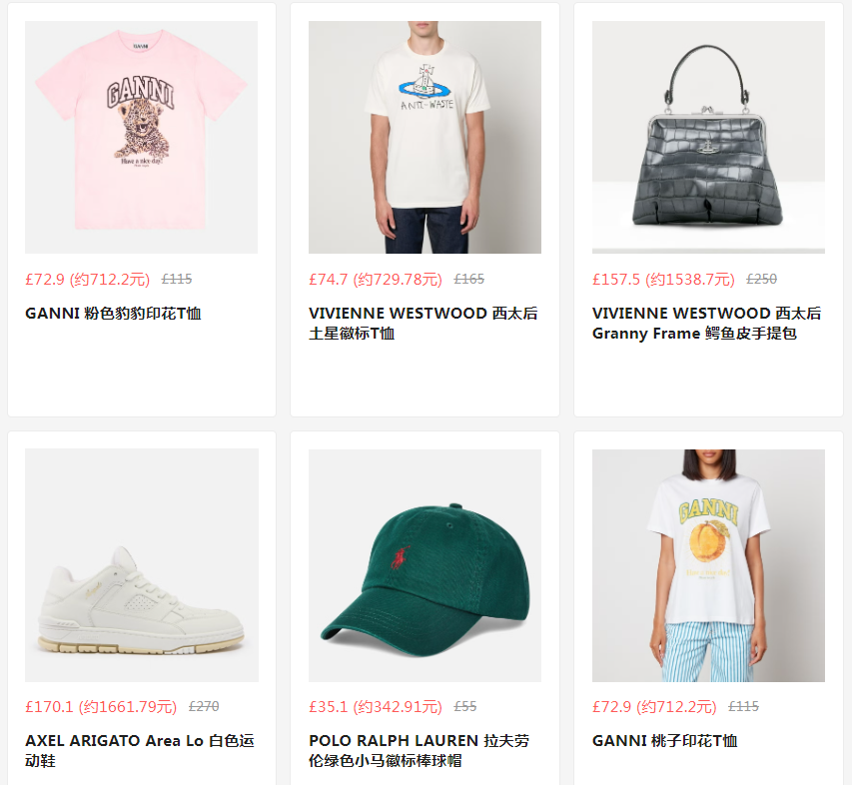Open the green Polo Ralph Lauren cap image
Screen dimensions: 852x785
tap(425, 565)
